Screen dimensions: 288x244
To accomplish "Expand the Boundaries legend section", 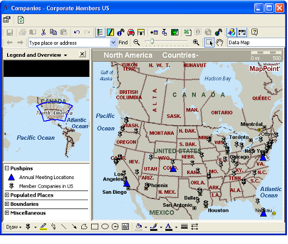I will (x=7, y=204).
